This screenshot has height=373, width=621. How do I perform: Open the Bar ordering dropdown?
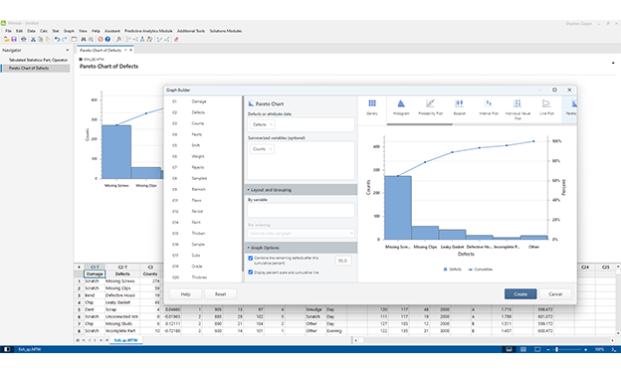point(301,233)
